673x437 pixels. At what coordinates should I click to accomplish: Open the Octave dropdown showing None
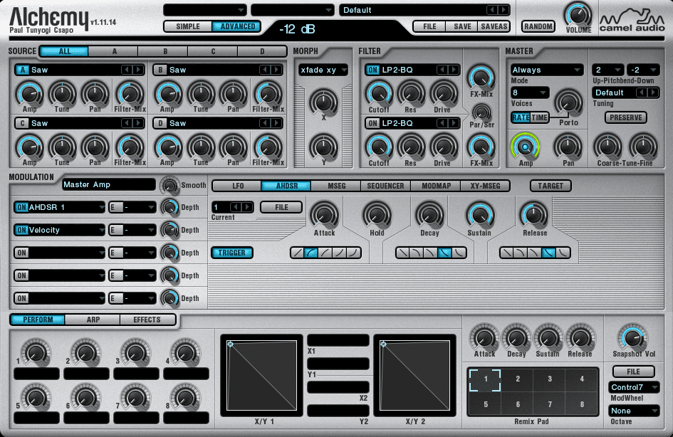pos(634,411)
